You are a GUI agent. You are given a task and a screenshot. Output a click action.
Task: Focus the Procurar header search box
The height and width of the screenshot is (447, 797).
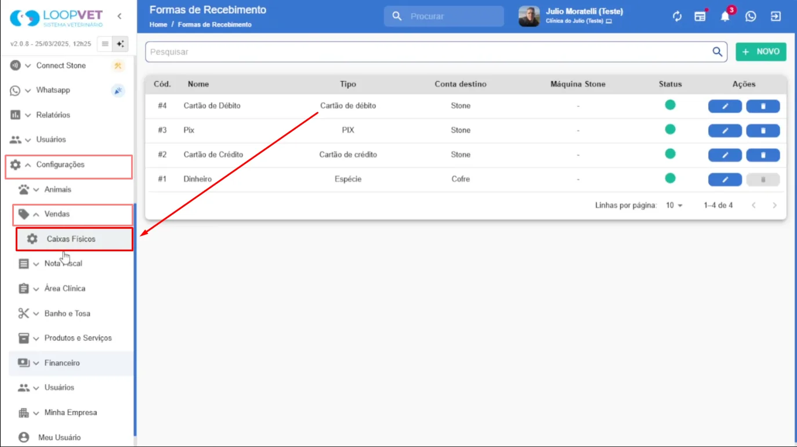coord(444,16)
